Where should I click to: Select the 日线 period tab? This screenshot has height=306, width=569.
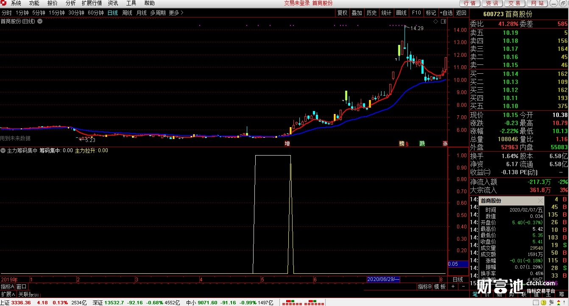coord(113,13)
